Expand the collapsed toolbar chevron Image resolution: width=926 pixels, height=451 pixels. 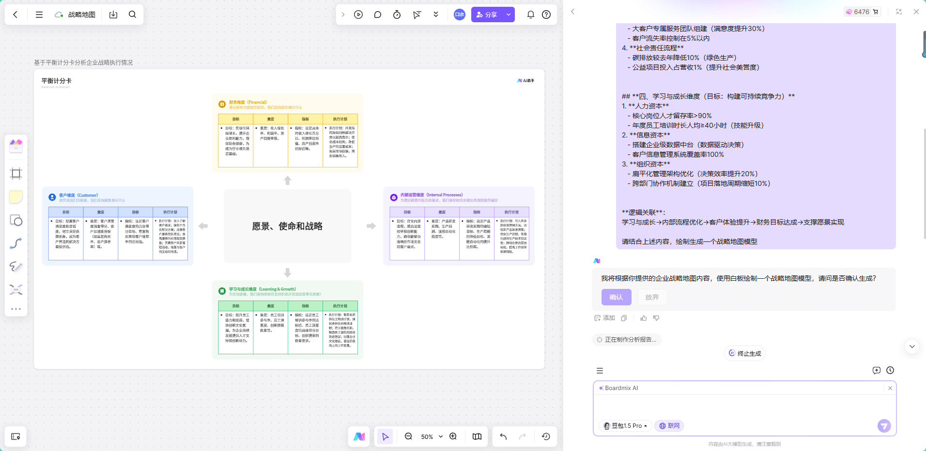click(x=343, y=15)
